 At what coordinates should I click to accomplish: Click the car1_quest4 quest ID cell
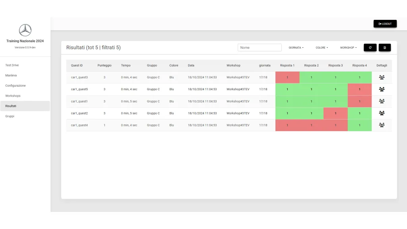[79, 125]
